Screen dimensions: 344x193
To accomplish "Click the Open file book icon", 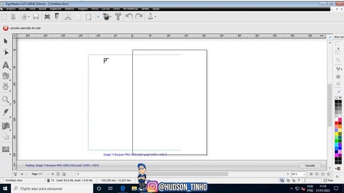I will coord(13,17).
